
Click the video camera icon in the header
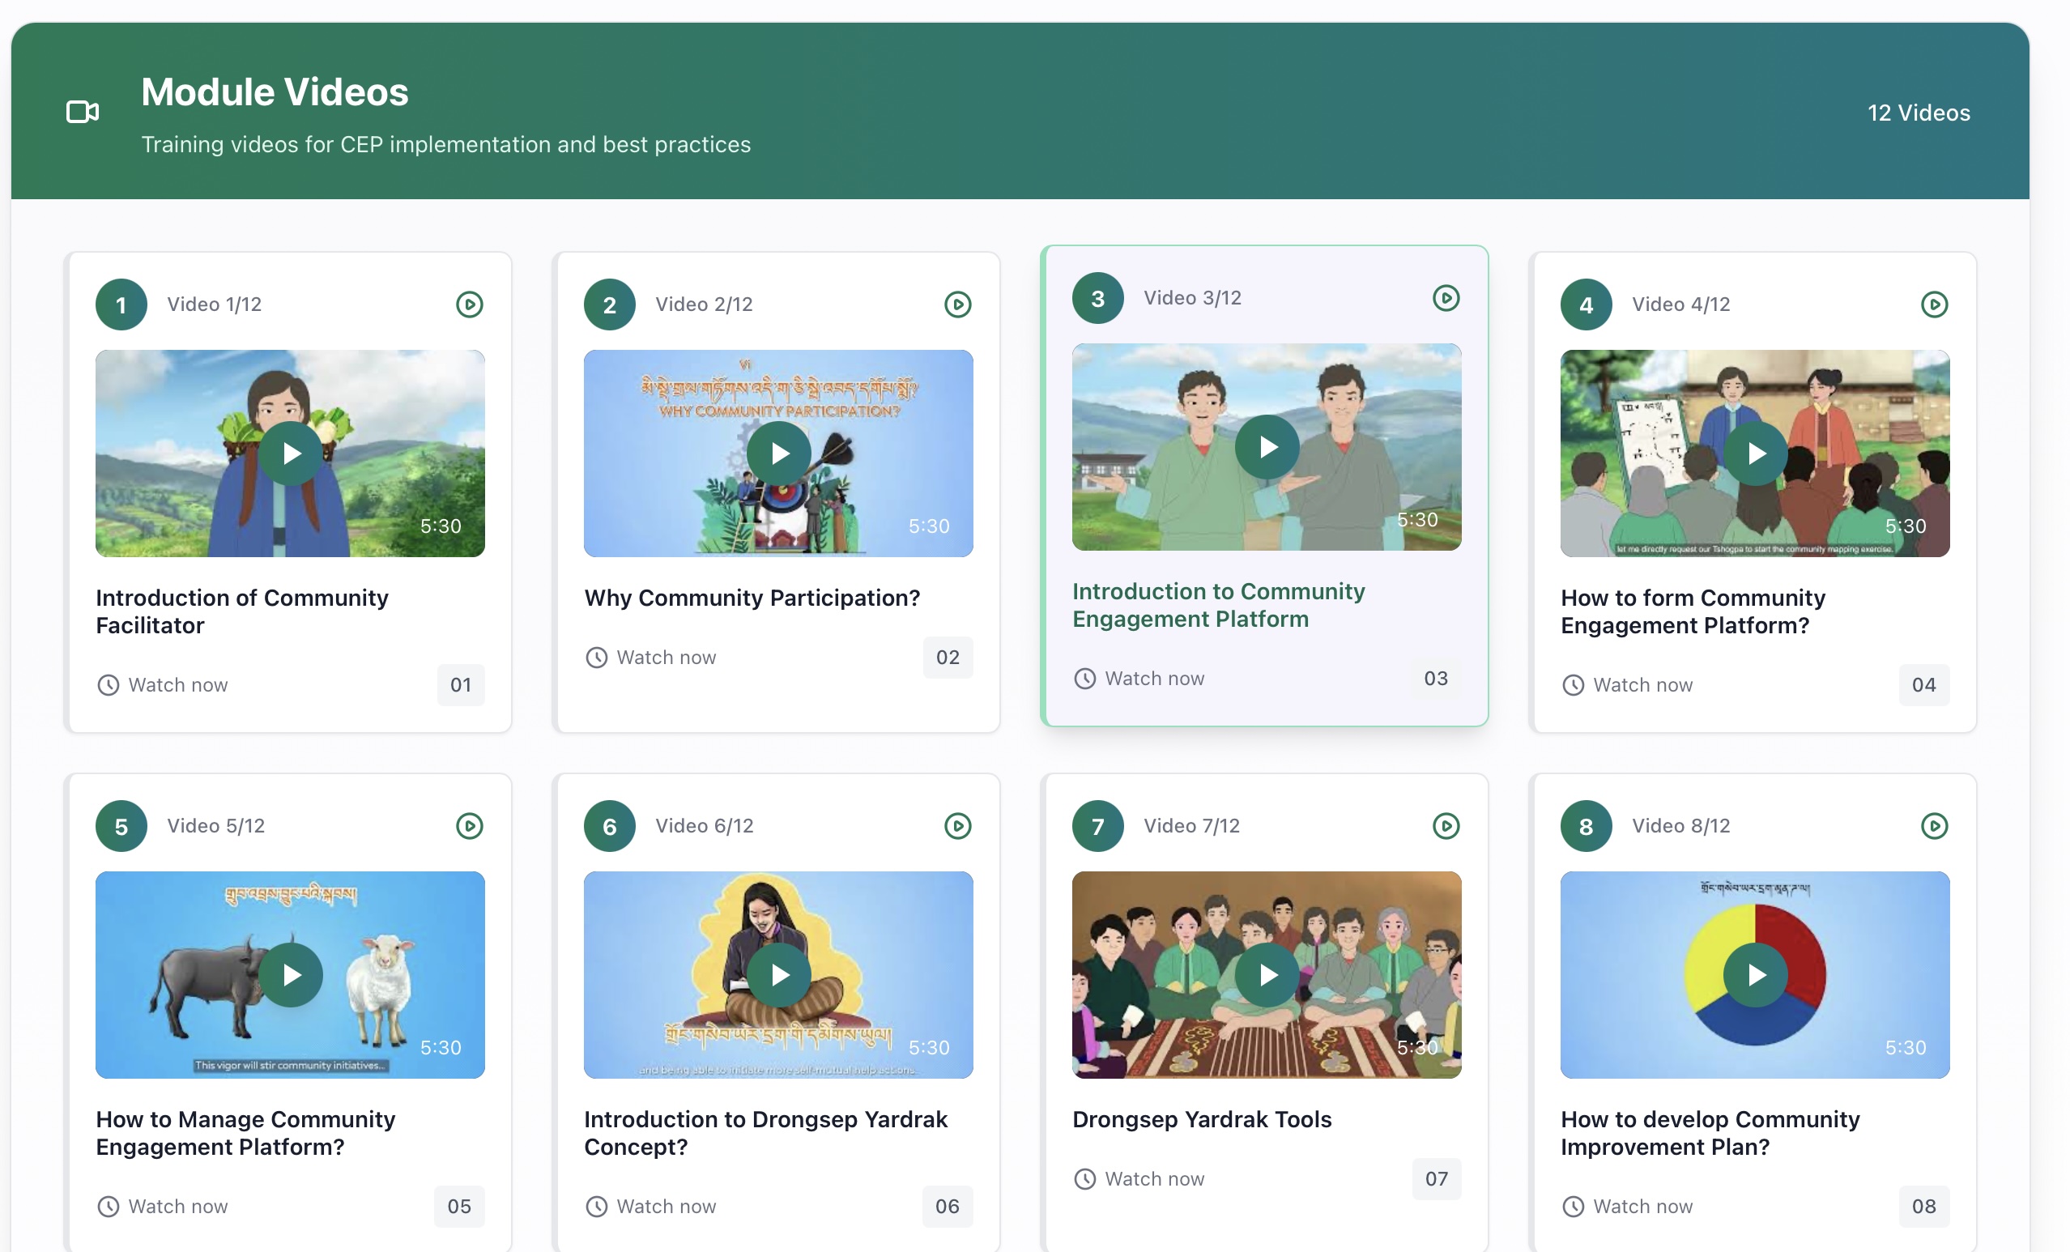pyautogui.click(x=82, y=110)
